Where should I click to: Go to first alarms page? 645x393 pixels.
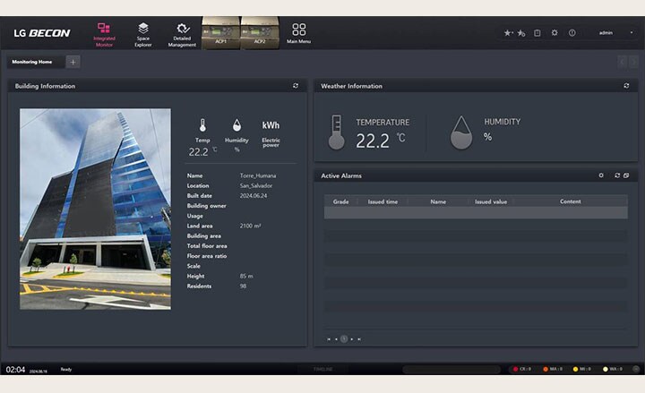click(x=329, y=339)
